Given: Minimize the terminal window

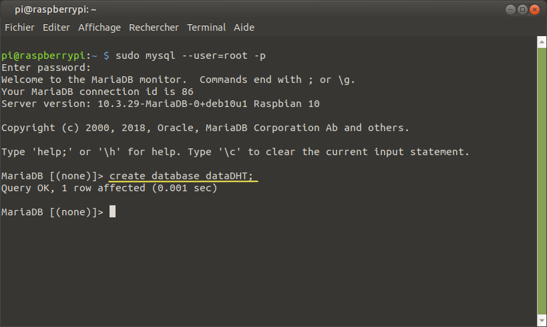Looking at the screenshot, I should click(x=510, y=10).
